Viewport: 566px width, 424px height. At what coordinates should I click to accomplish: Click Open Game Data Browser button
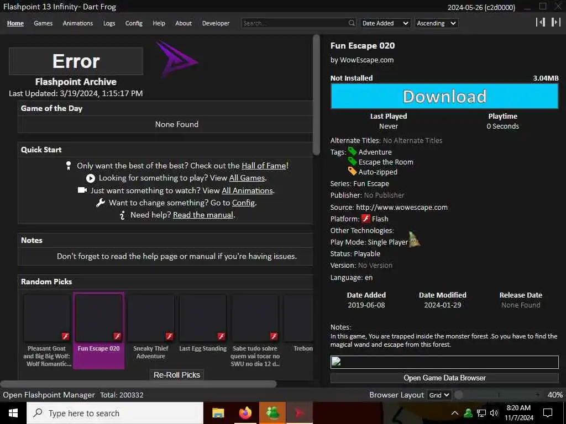[x=444, y=378]
